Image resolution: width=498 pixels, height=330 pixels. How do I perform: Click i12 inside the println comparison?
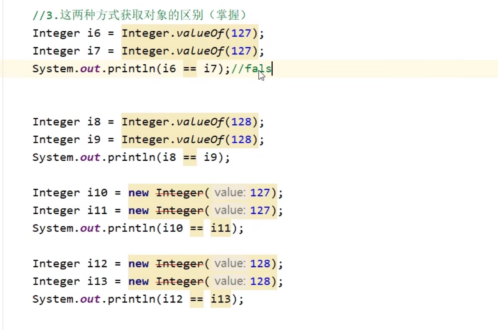click(173, 299)
